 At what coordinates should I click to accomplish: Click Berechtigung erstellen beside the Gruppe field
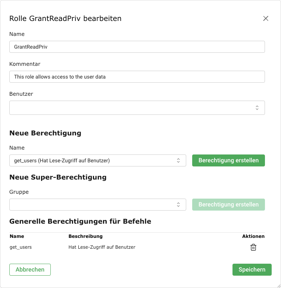point(228,205)
